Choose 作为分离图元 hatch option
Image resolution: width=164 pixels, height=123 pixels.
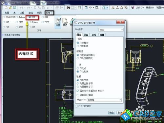coord(85,58)
